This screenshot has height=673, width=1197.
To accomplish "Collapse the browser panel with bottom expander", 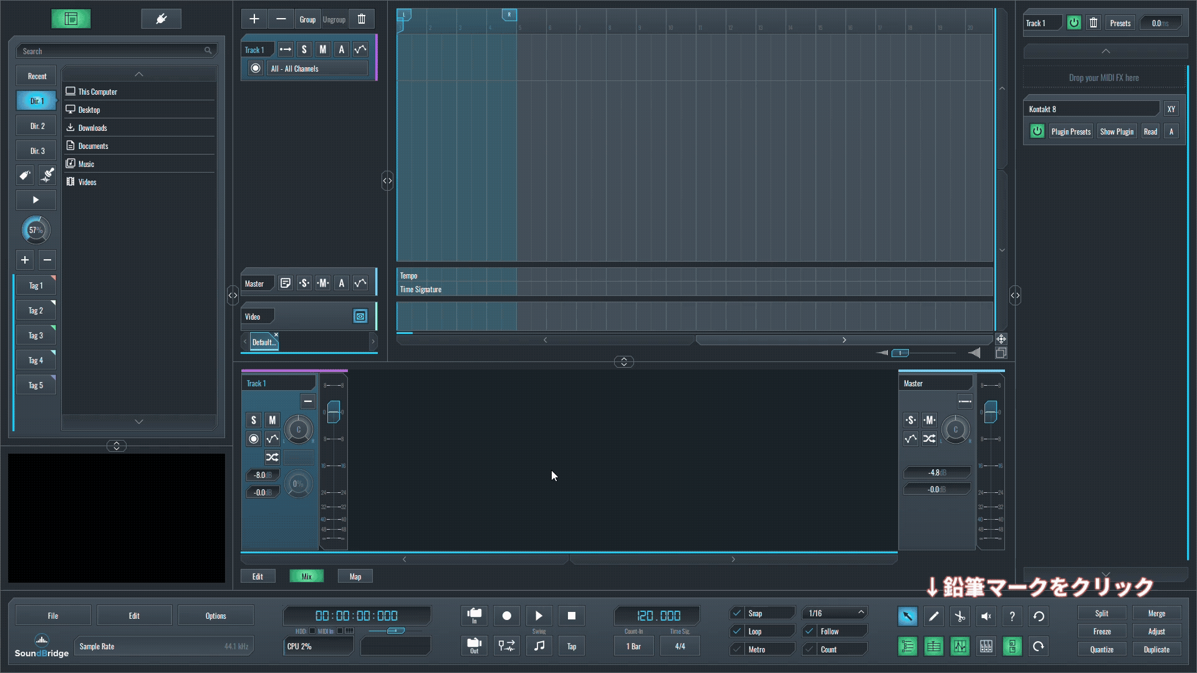I will [117, 446].
